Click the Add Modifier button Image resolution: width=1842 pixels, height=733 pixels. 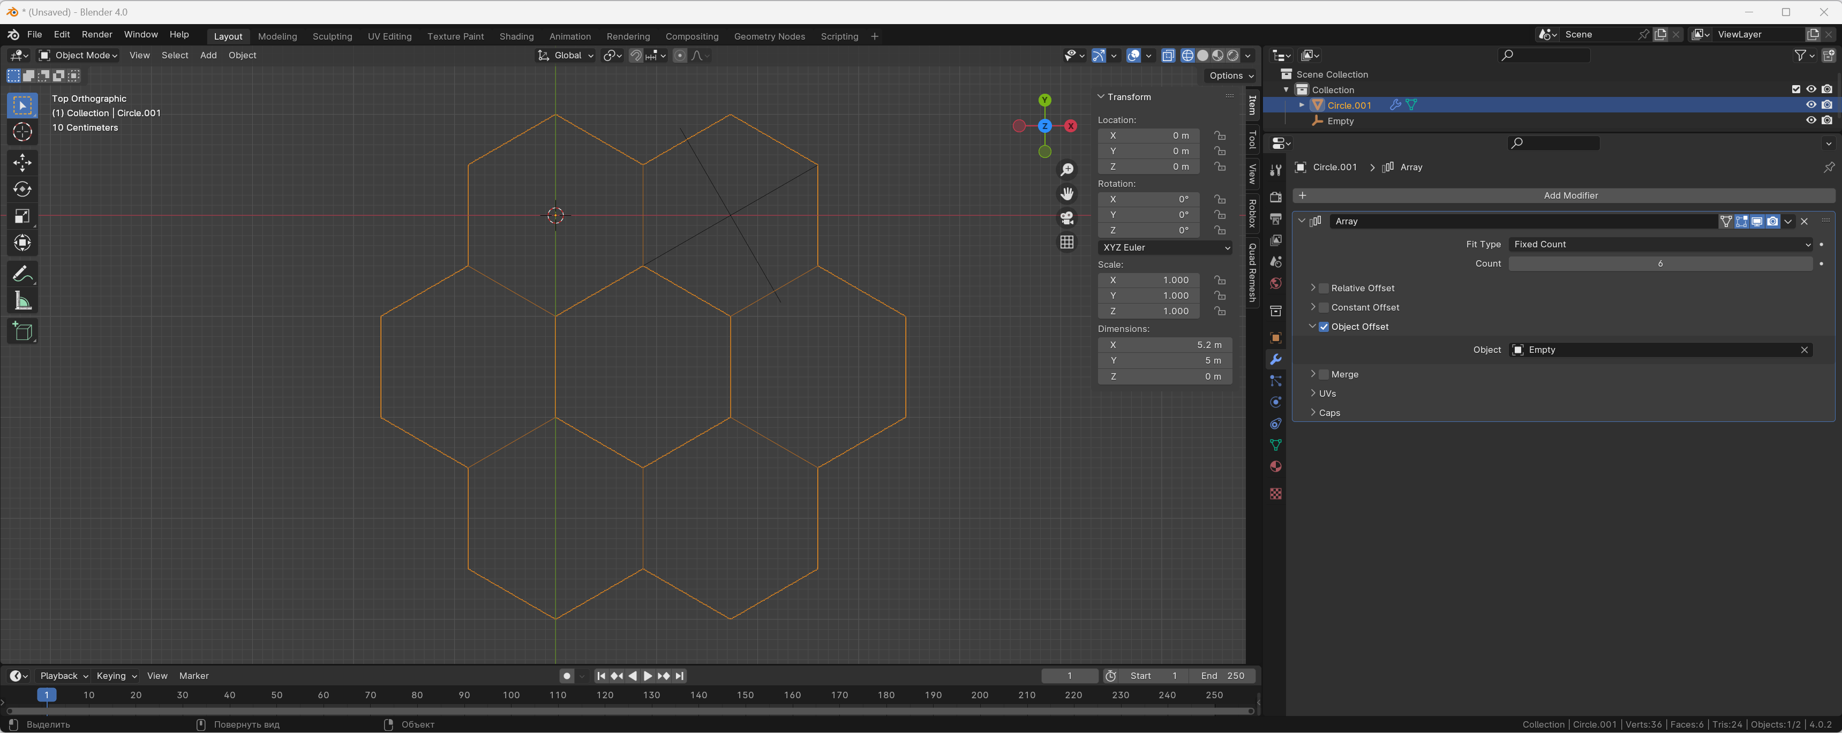(x=1564, y=195)
